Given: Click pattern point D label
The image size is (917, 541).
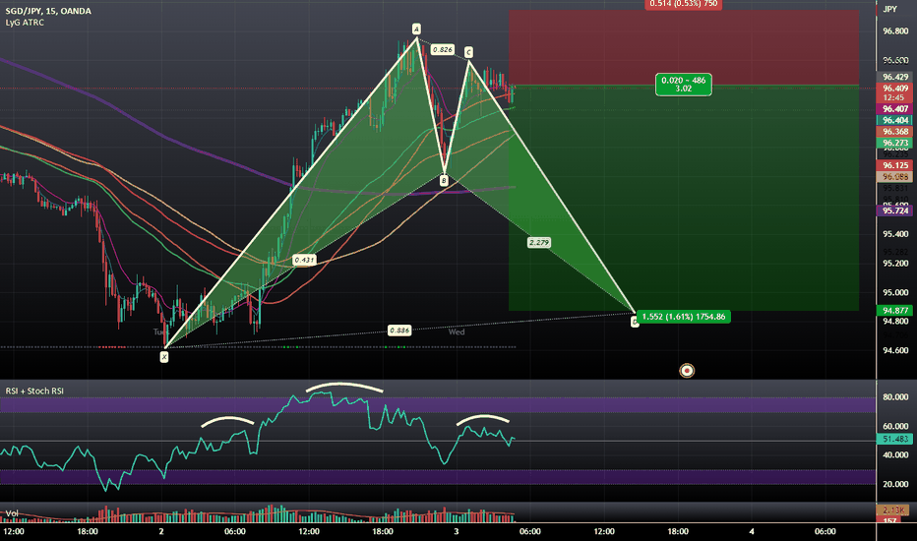Looking at the screenshot, I should (635, 322).
